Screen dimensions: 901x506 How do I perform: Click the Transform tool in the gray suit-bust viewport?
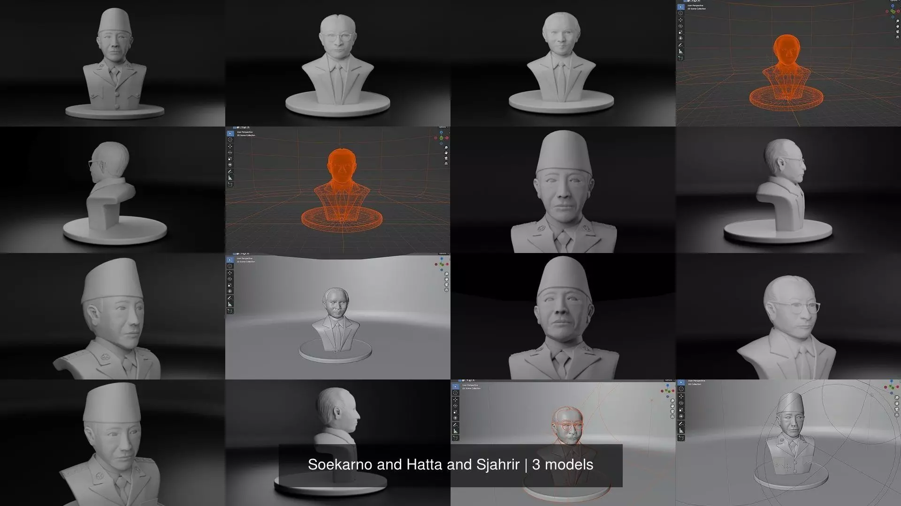[229, 291]
